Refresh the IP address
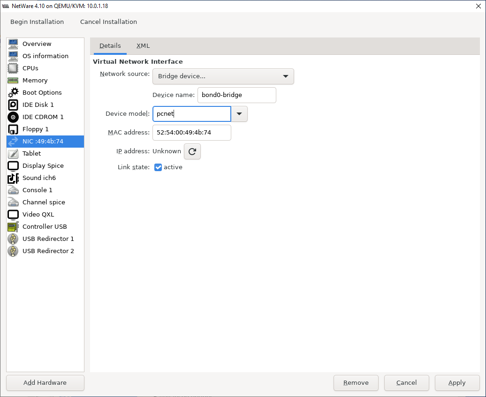Image resolution: width=486 pixels, height=397 pixels. (x=192, y=151)
